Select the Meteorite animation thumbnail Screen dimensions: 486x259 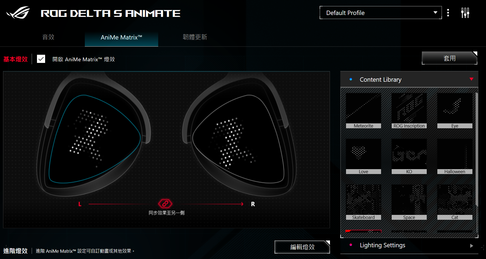(363, 111)
